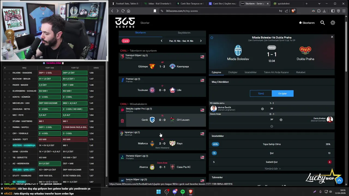Select the En İyiler match events filter
This screenshot has width=349, height=196.
coord(282,93)
